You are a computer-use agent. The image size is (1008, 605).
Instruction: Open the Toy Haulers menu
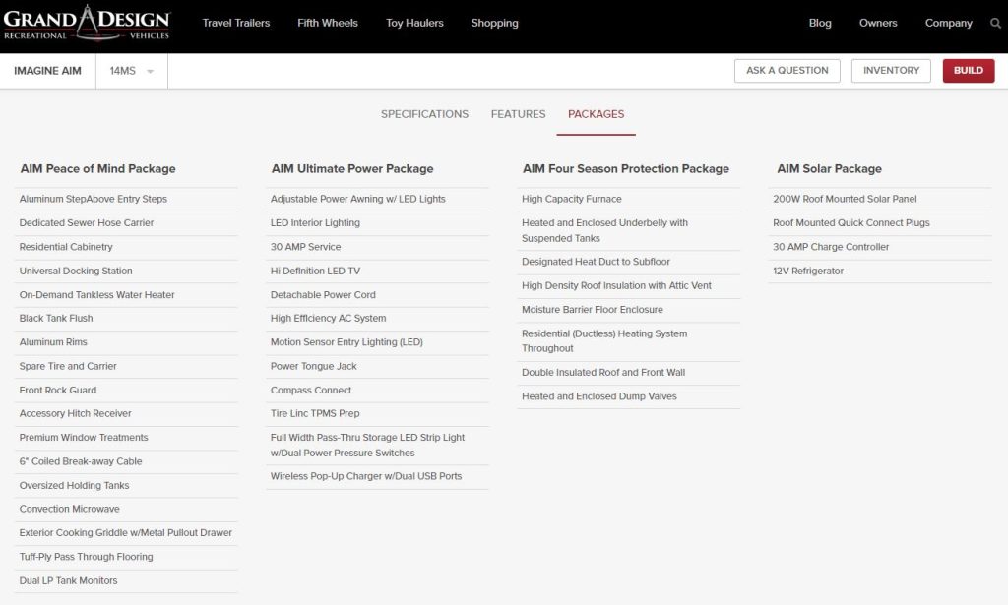pos(414,23)
